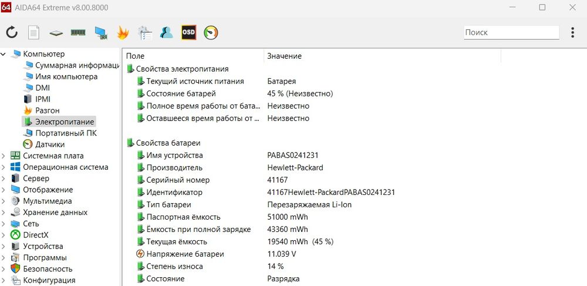Image resolution: width=587 pixels, height=286 pixels.
Task: Open the SensorPanel gauge icon
Action: (211, 32)
